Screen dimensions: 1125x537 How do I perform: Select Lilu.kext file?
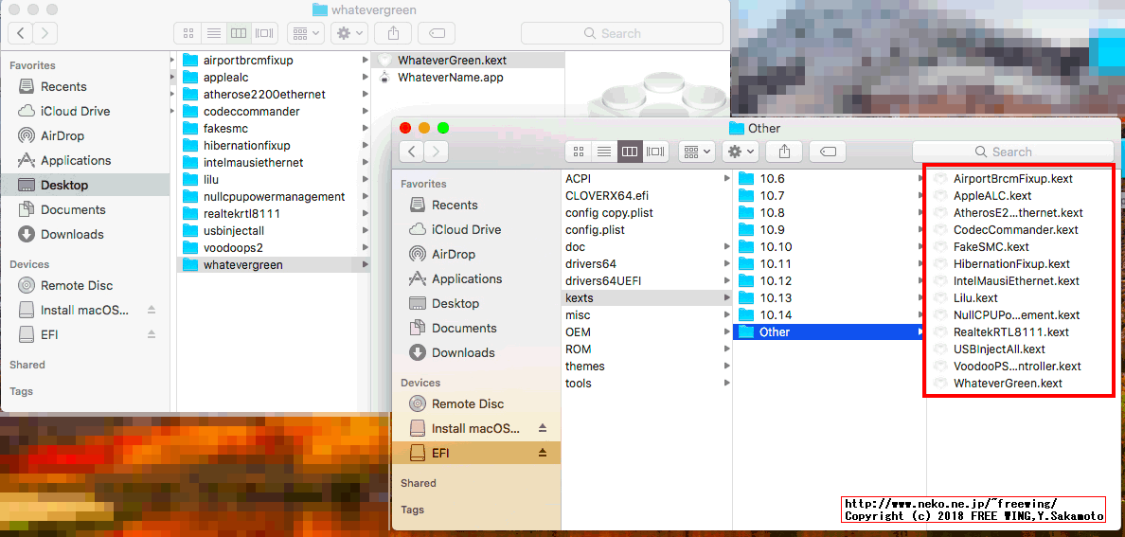975,298
